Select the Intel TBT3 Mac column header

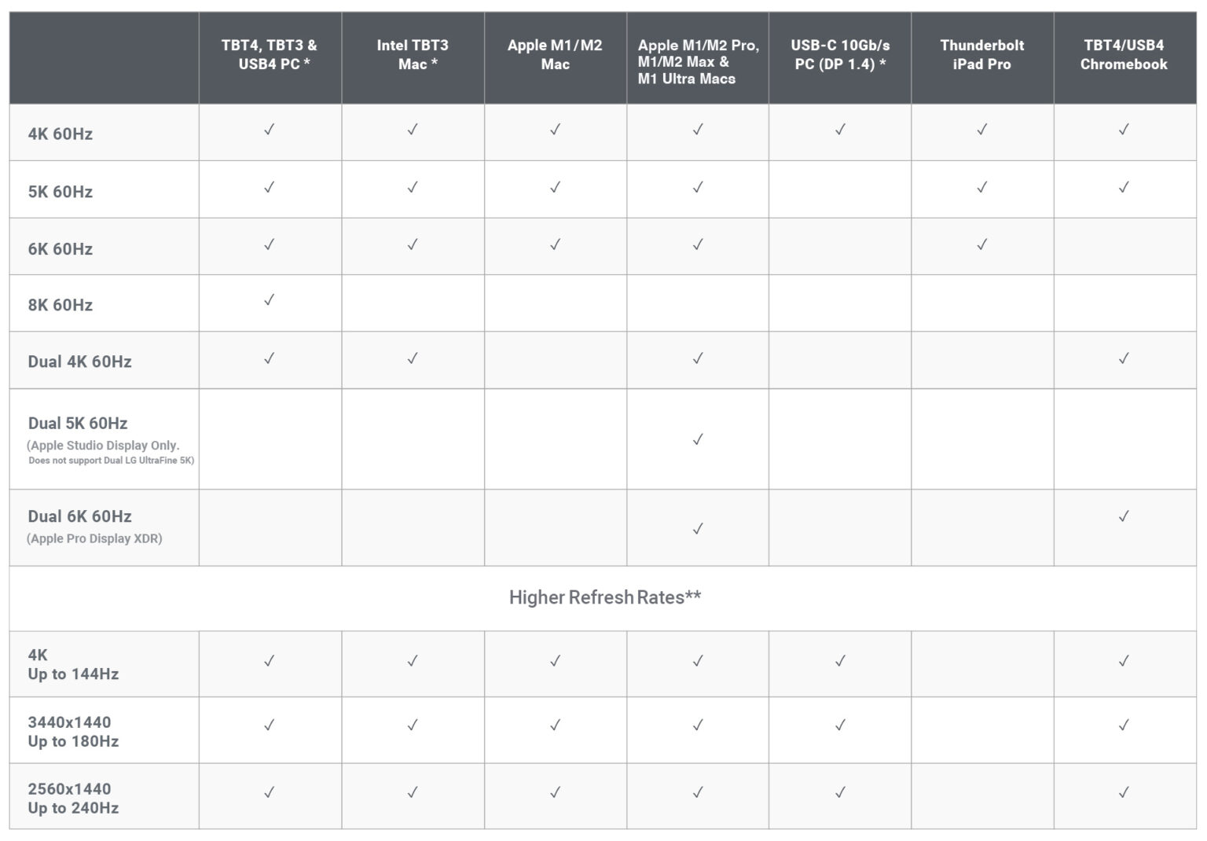click(x=413, y=55)
